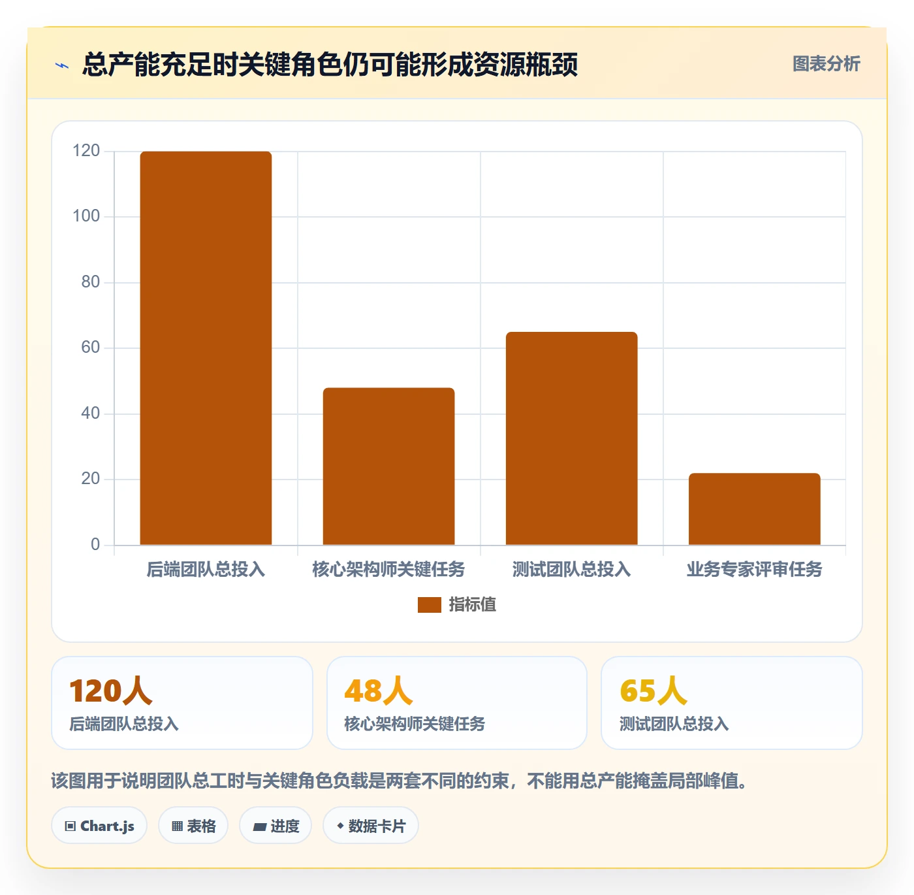Image resolution: width=914 pixels, height=895 pixels.
Task: Click the 后端团队总投入 bar in chart
Action: tap(206, 348)
